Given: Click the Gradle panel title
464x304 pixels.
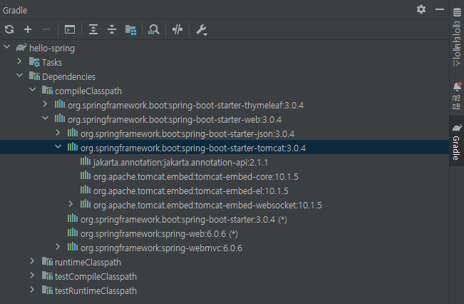Looking at the screenshot, I should coord(15,11).
